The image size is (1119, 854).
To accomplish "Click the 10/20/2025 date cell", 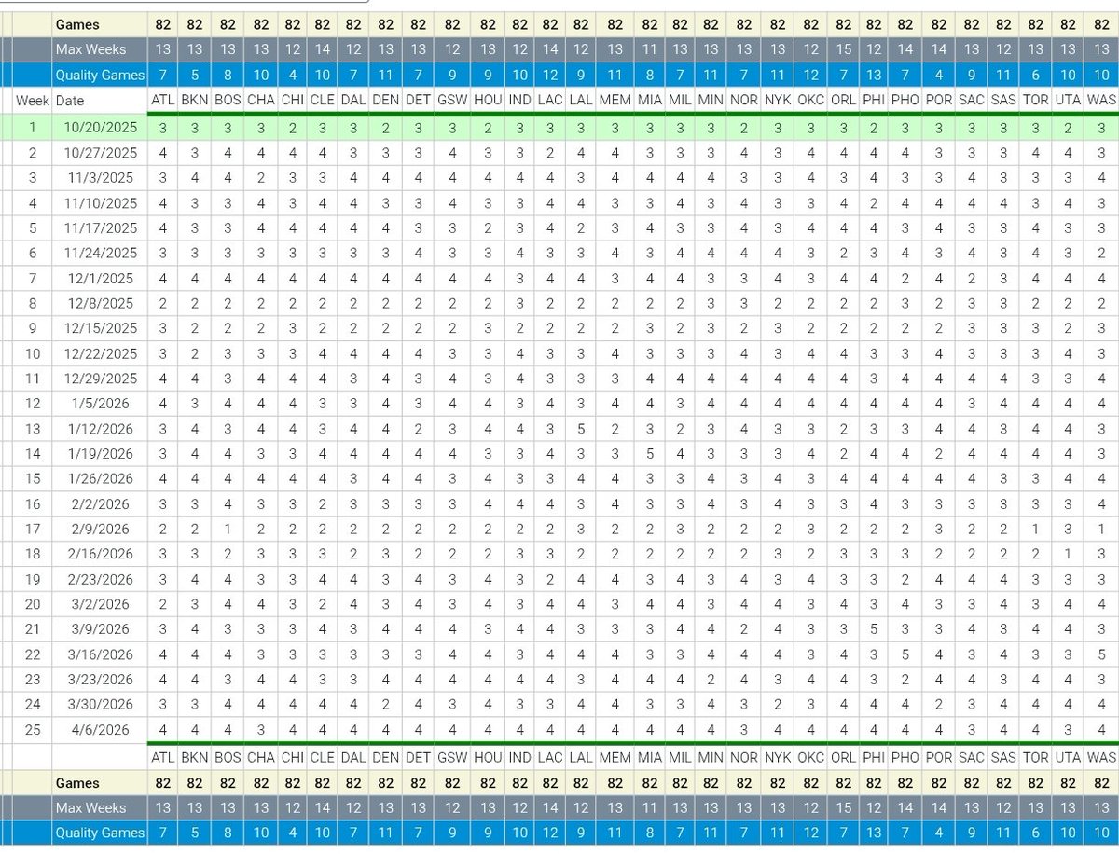I will click(100, 128).
